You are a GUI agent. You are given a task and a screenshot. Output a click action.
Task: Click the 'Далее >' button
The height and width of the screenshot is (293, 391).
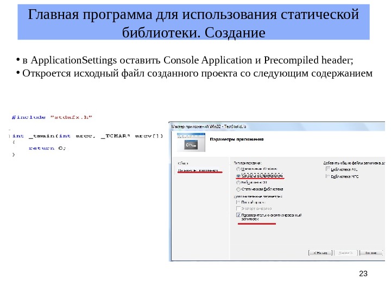point(345,253)
